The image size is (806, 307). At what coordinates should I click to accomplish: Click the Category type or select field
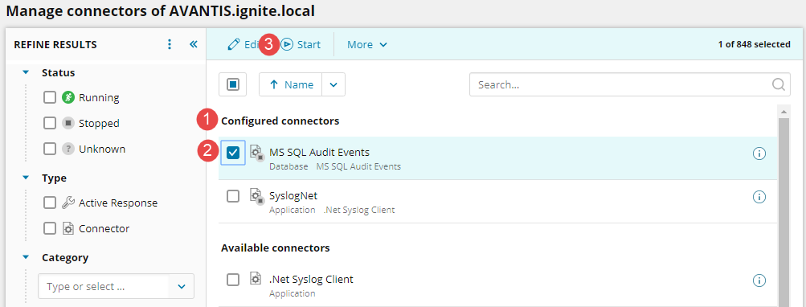pyautogui.click(x=104, y=286)
